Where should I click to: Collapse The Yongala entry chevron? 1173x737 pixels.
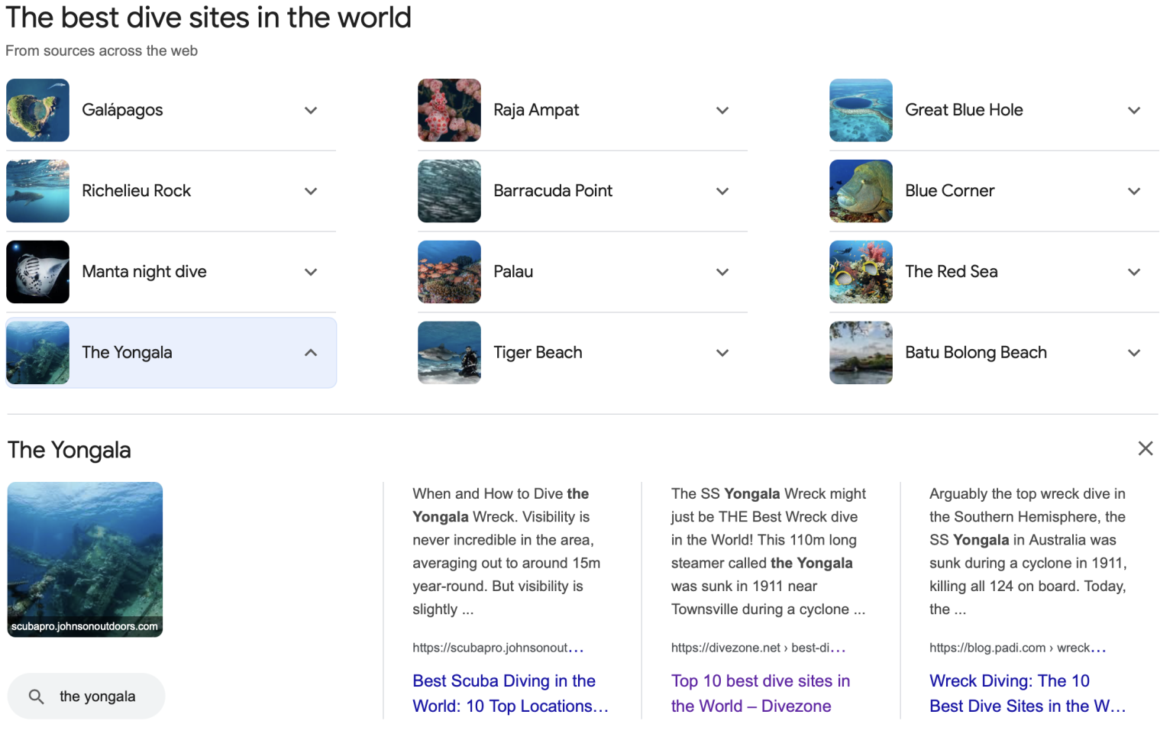click(x=311, y=353)
